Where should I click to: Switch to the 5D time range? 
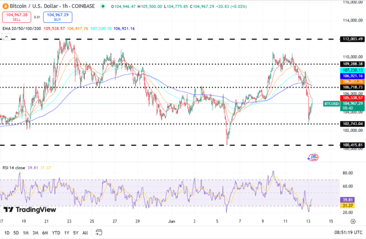[x=16, y=233]
